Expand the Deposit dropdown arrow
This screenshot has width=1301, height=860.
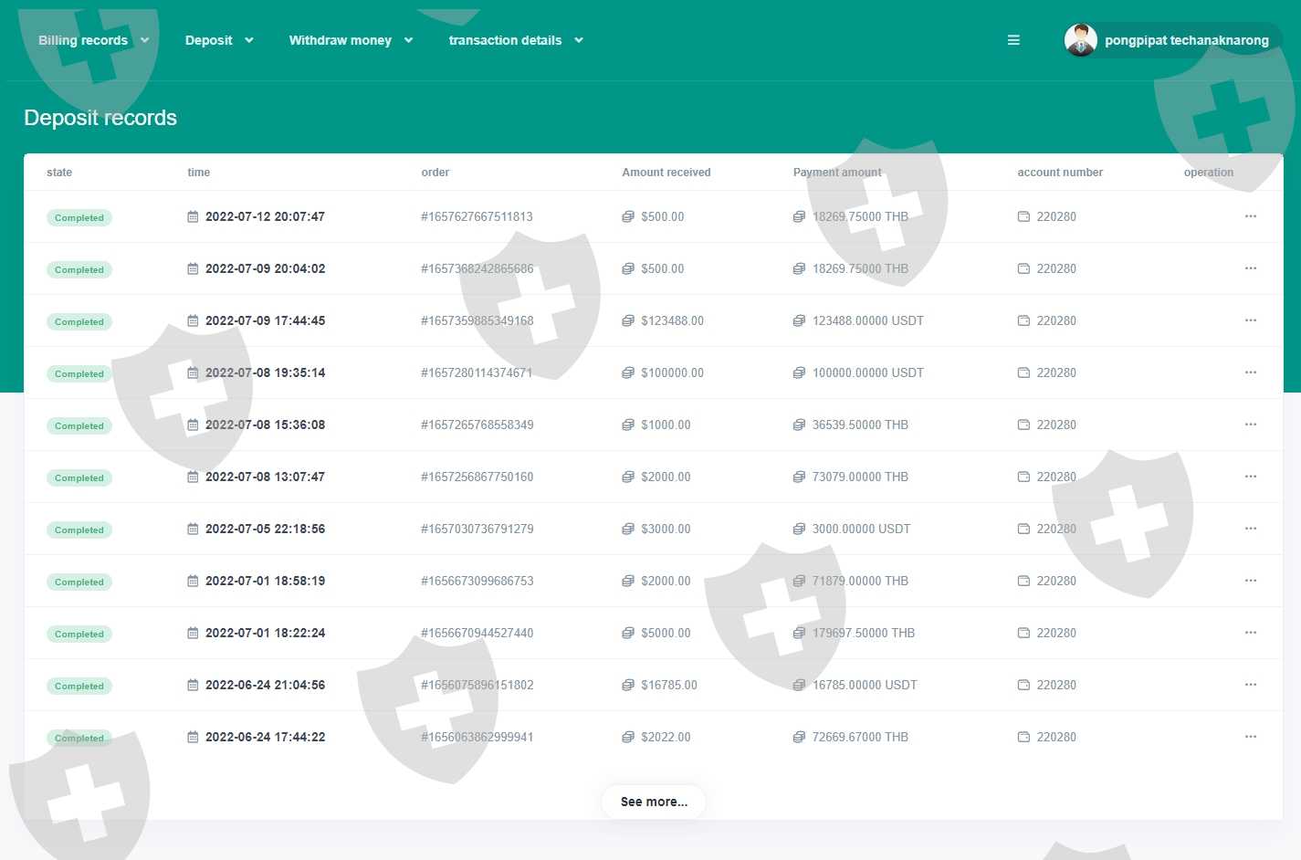point(249,40)
